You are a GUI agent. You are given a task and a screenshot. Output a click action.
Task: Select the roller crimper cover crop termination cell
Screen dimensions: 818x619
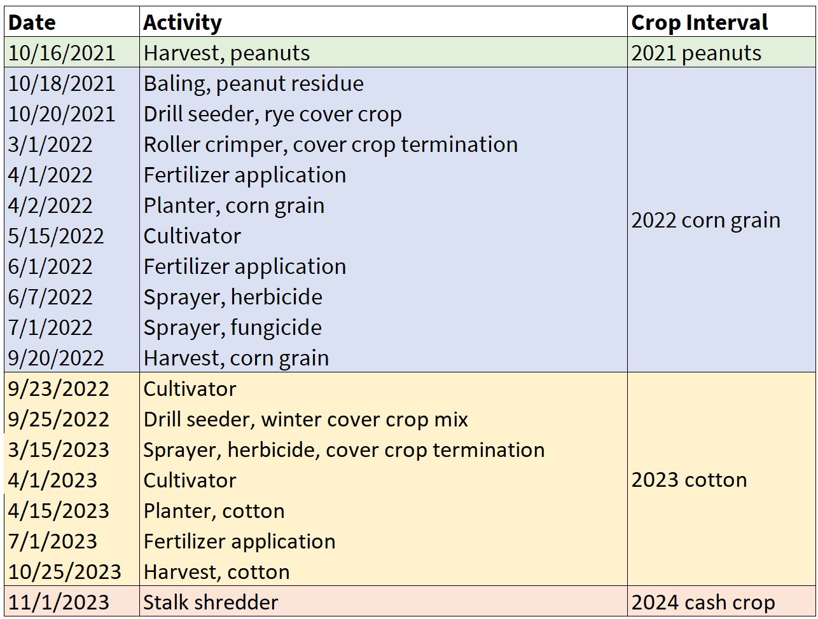[x=330, y=145]
